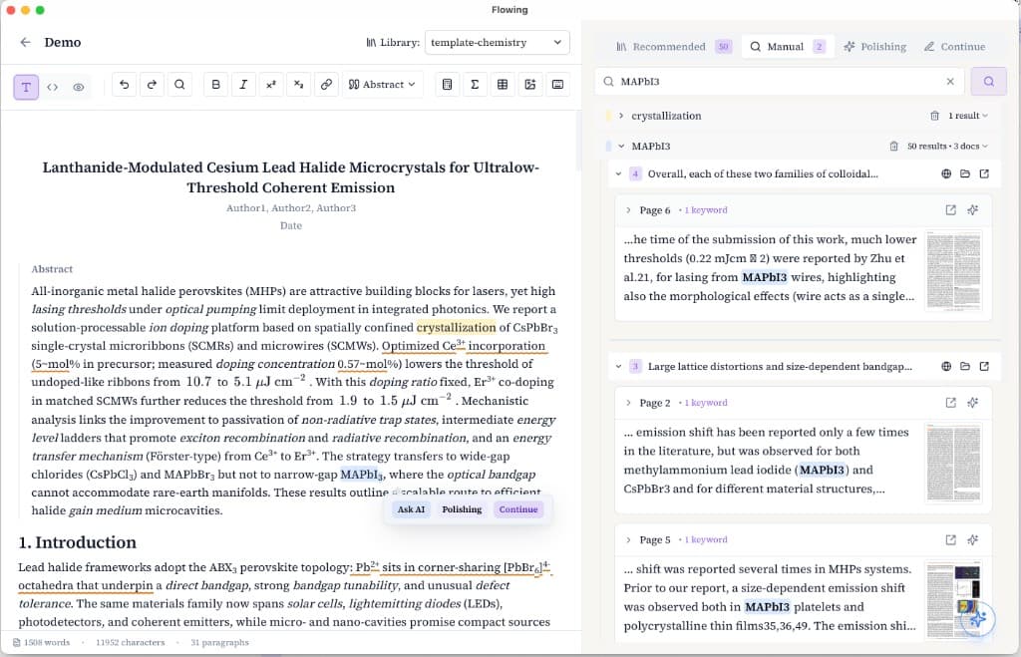This screenshot has width=1021, height=657.
Task: Click the document title heading
Action: [291, 177]
